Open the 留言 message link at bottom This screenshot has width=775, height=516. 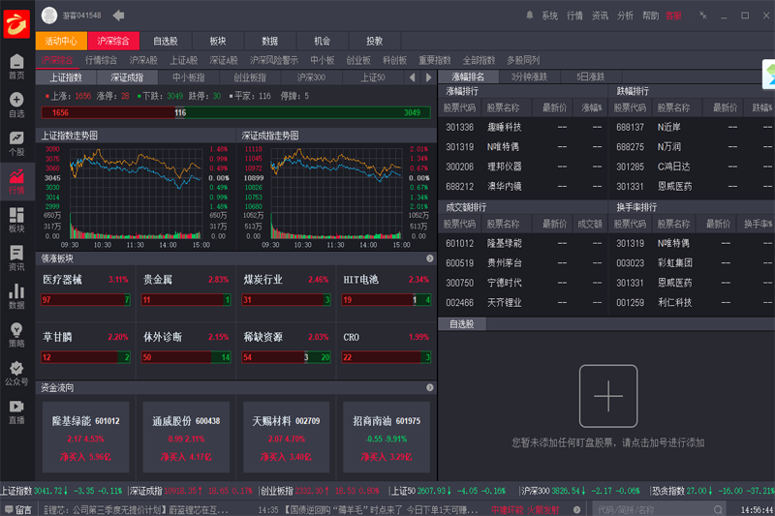(16, 508)
